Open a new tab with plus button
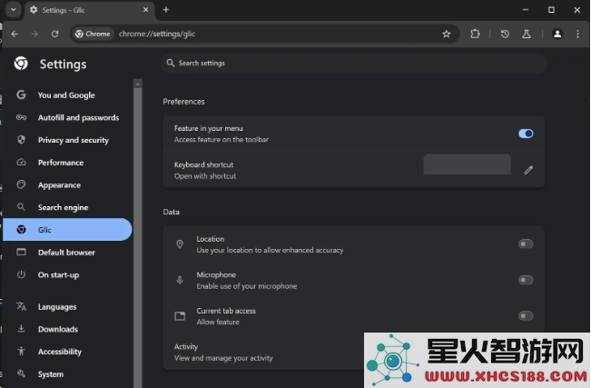 tap(166, 10)
